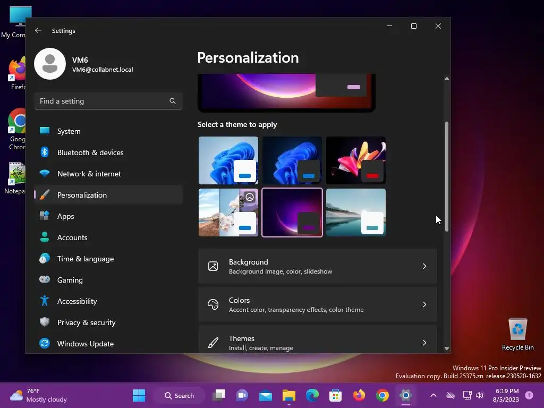Click the volume speaker icon in system tray
This screenshot has width=544, height=408.
pos(480,395)
